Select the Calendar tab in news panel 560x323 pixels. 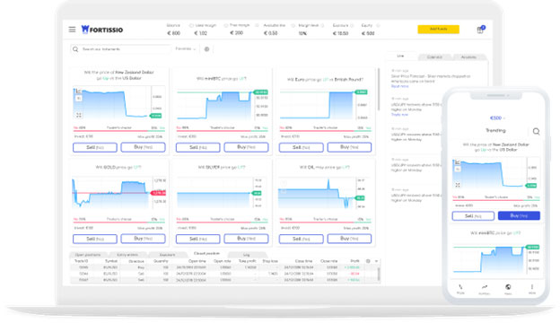[x=434, y=57]
